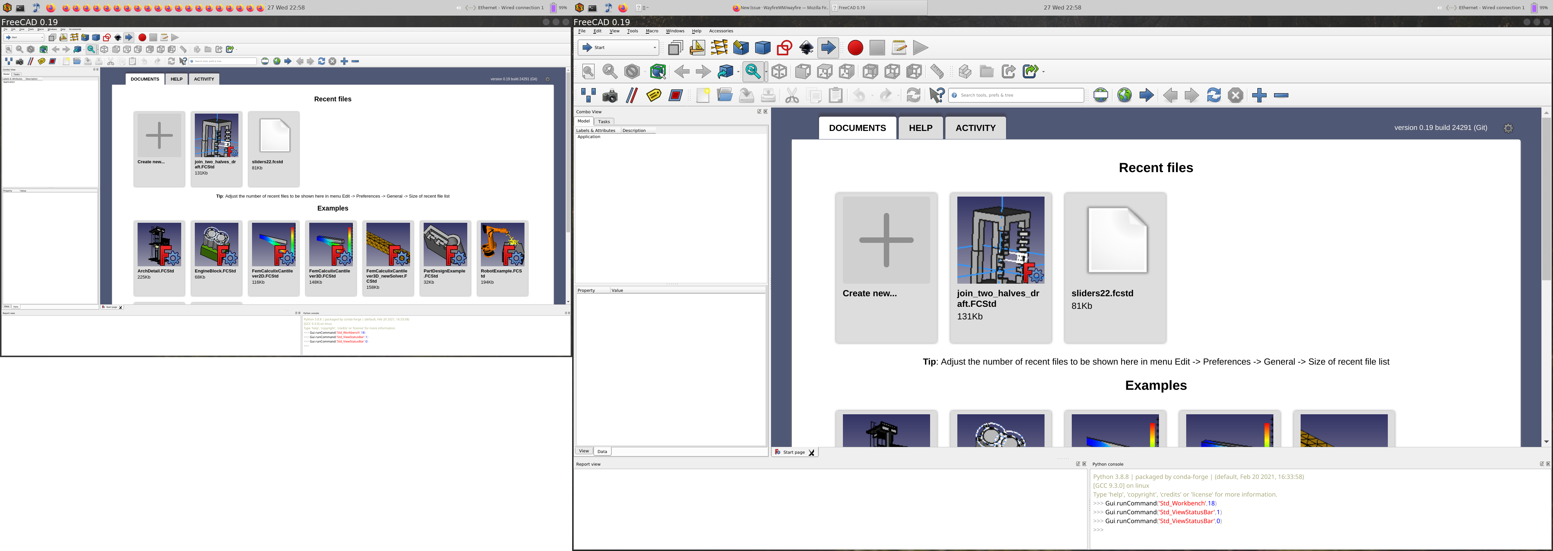Viewport: 1553px width, 551px height.
Task: Click the blue refresh page arrows in larger window
Action: pyautogui.click(x=1213, y=95)
